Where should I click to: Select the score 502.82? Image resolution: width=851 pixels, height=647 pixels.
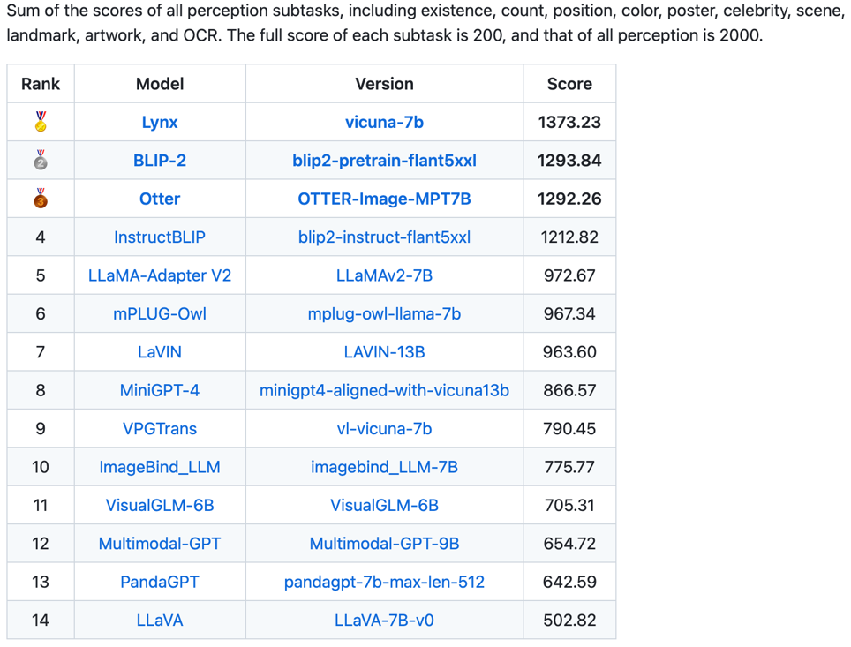pyautogui.click(x=569, y=620)
